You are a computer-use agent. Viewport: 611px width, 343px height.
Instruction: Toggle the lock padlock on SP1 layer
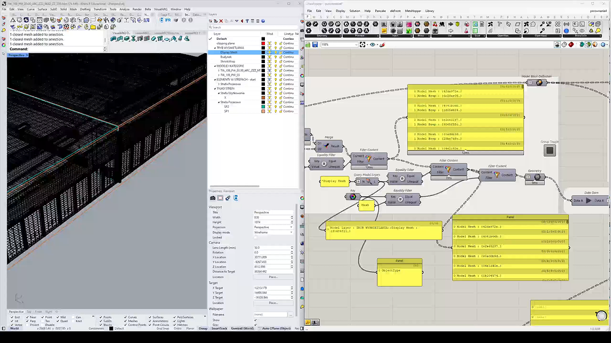(x=280, y=111)
